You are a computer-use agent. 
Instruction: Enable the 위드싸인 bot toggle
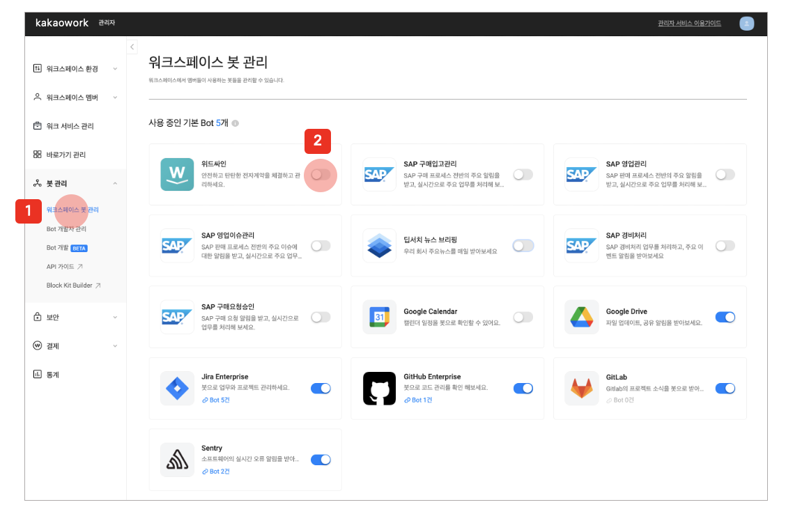point(321,174)
